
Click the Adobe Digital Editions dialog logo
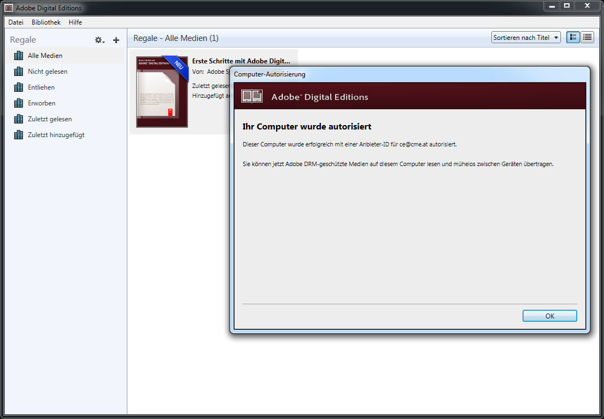pos(252,96)
